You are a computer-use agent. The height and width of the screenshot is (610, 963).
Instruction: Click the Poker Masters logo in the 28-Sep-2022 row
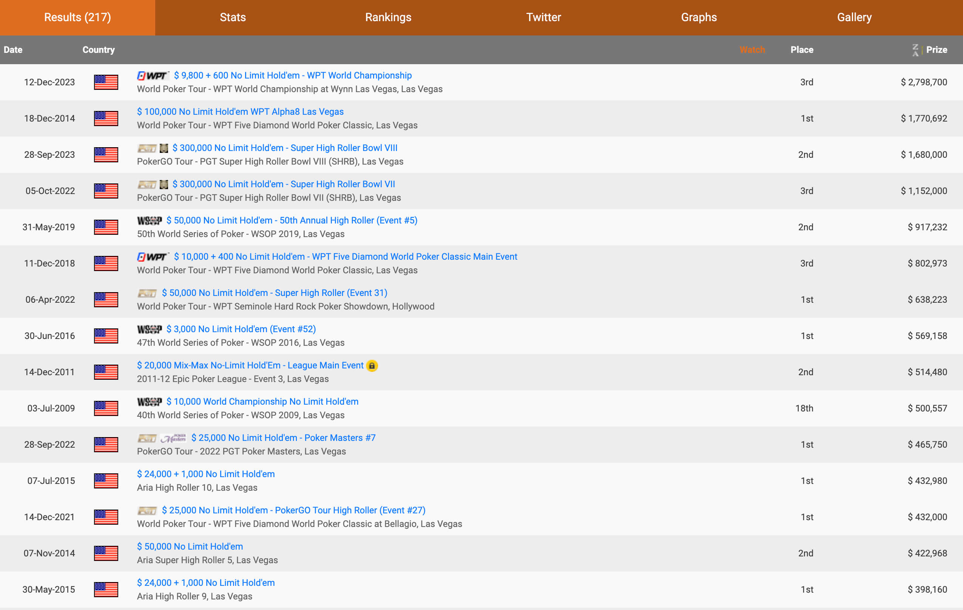click(173, 438)
